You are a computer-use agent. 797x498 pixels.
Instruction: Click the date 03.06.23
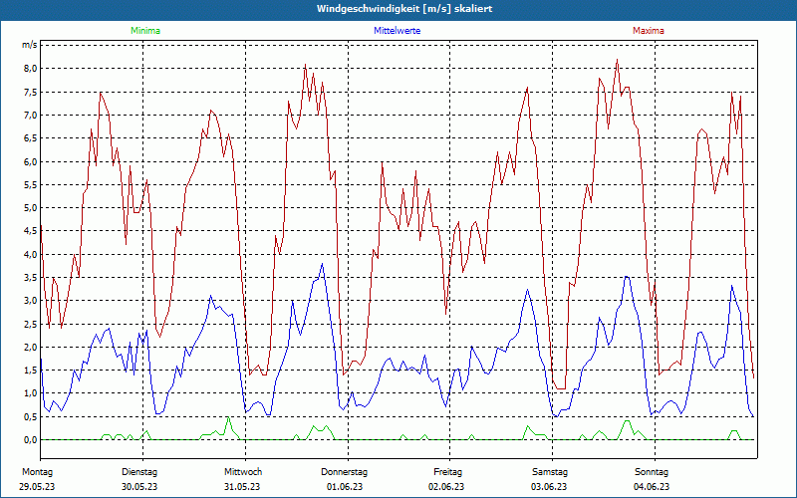click(549, 487)
